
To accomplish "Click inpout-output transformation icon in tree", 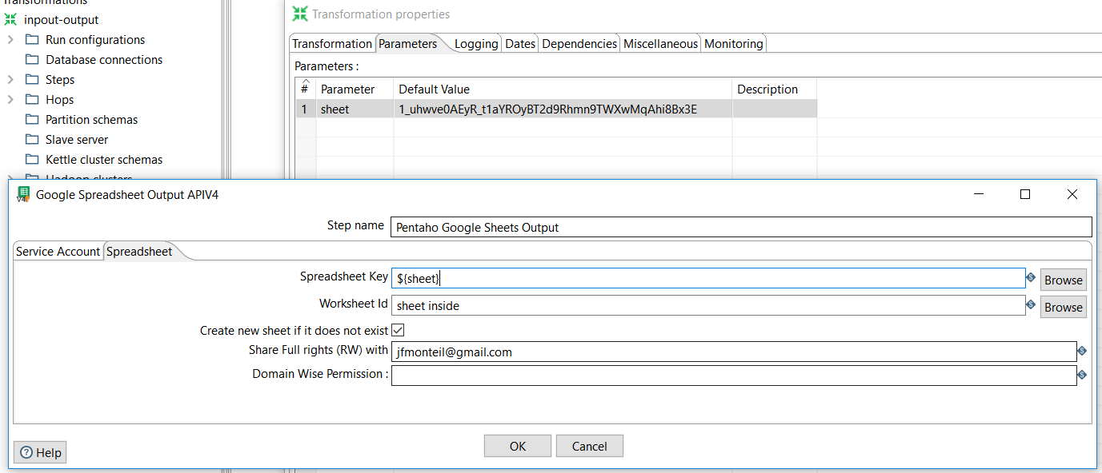I will [x=10, y=19].
